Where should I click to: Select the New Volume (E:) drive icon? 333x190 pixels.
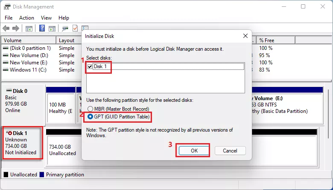pos(6,63)
